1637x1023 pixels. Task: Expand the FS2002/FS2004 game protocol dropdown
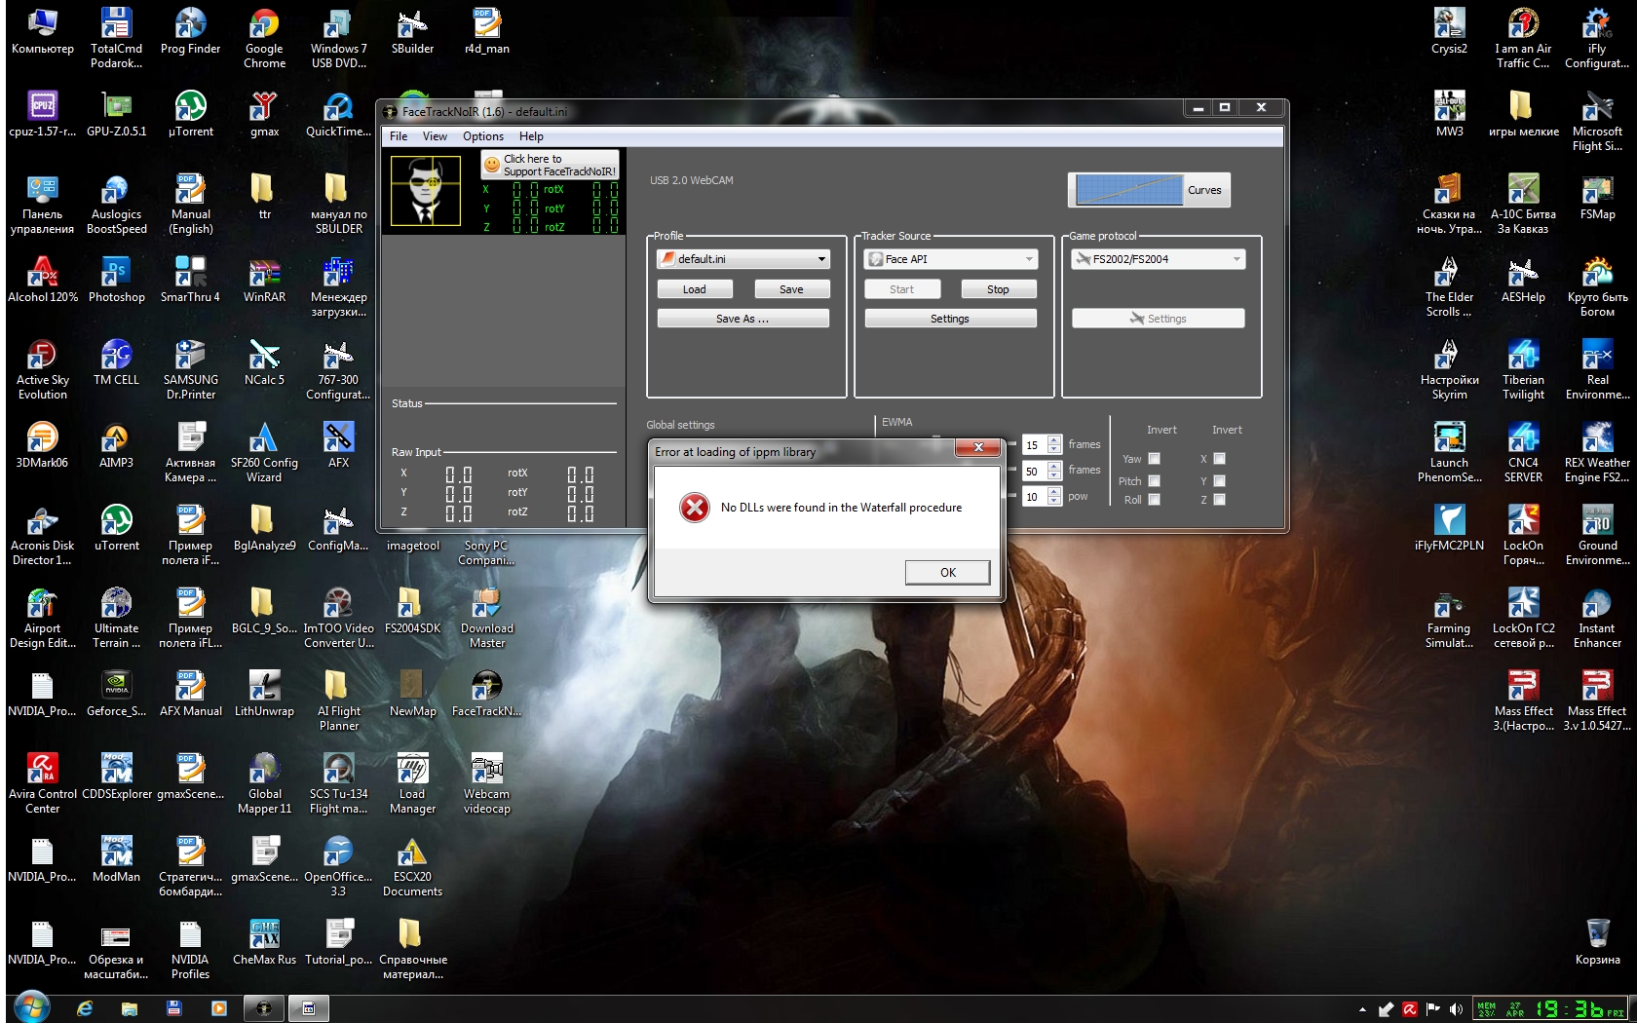point(1159,259)
